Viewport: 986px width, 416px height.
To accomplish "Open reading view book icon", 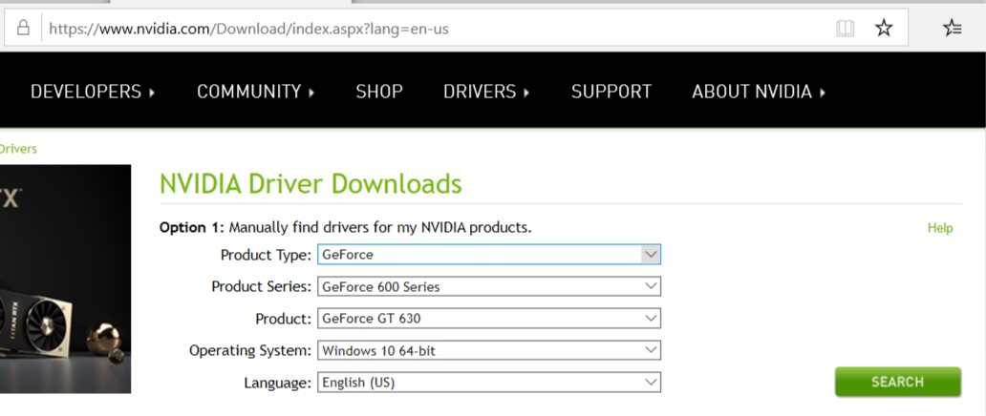I will [x=845, y=29].
